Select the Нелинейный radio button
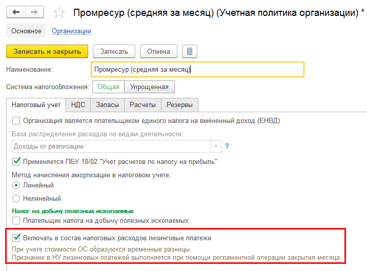 16,198
